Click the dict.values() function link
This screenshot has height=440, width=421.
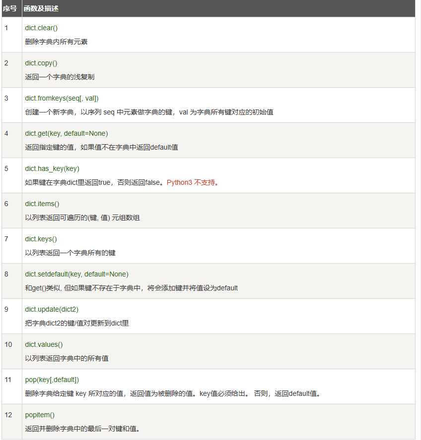[x=44, y=345]
